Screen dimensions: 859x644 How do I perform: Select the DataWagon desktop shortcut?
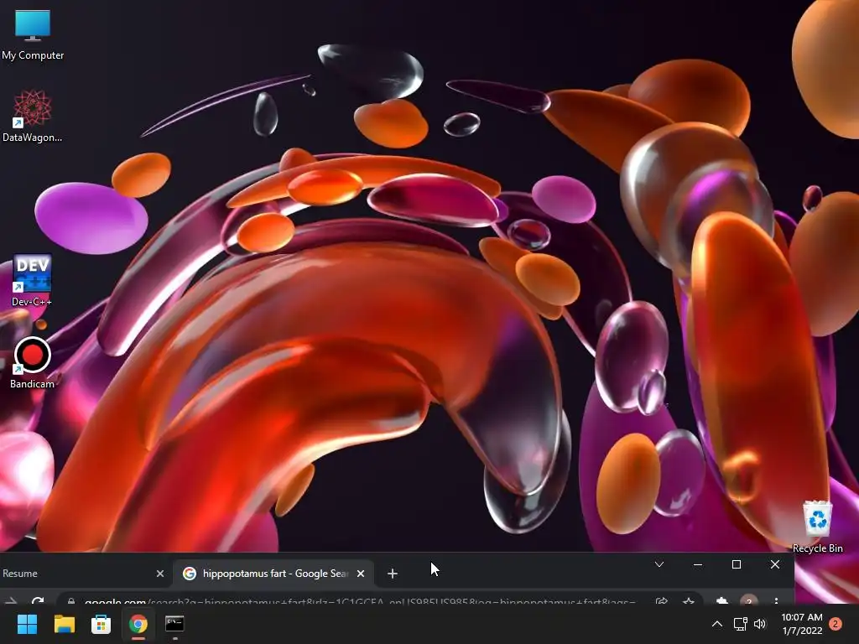tap(33, 116)
